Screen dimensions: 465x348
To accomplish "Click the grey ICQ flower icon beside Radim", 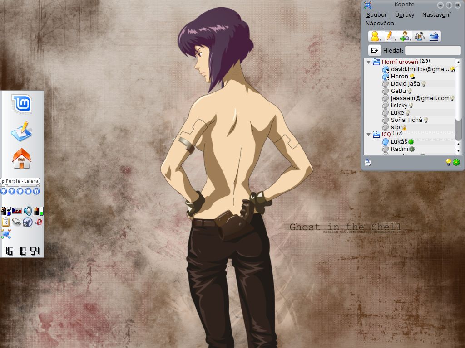I will 412,149.
